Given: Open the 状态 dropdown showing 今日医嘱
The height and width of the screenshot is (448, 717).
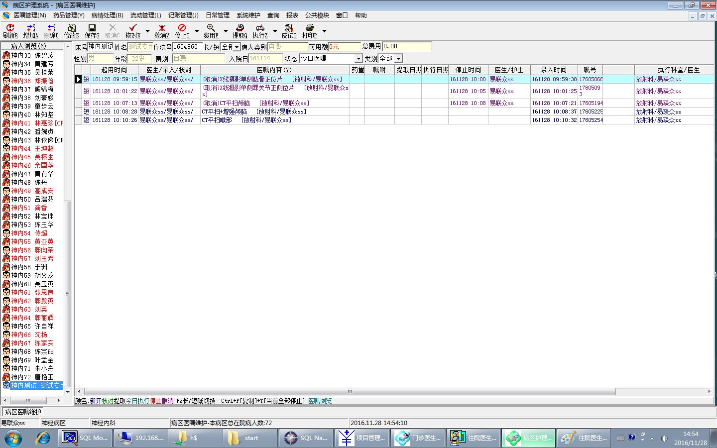Looking at the screenshot, I should tap(358, 59).
